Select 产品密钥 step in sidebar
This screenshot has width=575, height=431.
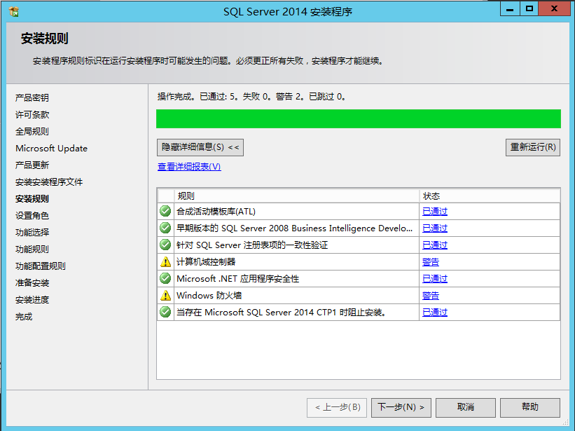(32, 97)
